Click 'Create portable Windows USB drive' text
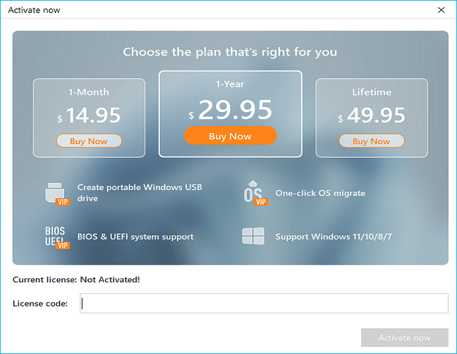457x354 pixels. coord(140,193)
